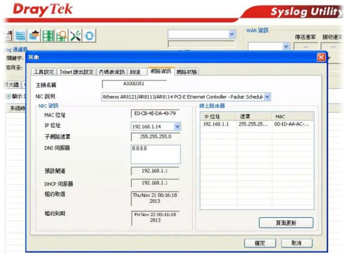Select the 網路資訊 tab

pyautogui.click(x=161, y=71)
